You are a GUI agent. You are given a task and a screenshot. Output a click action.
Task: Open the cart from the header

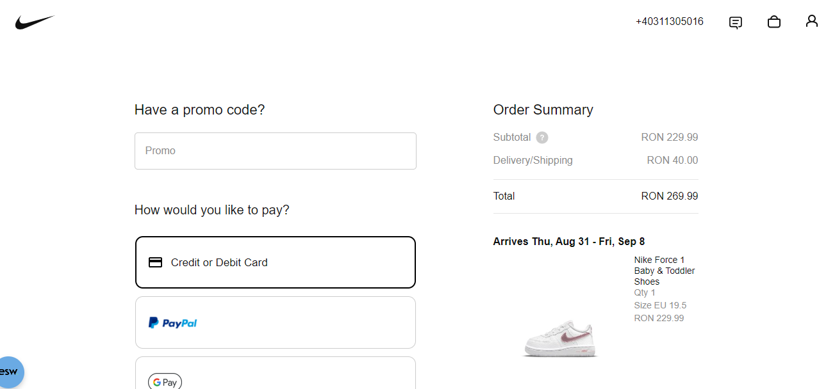(773, 22)
